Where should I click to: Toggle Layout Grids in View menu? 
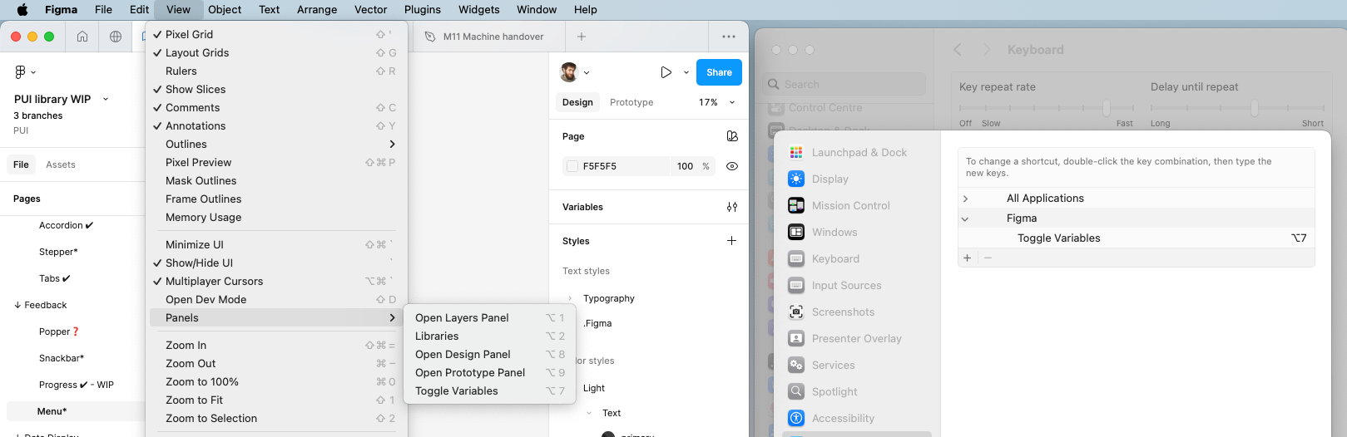coord(275,52)
